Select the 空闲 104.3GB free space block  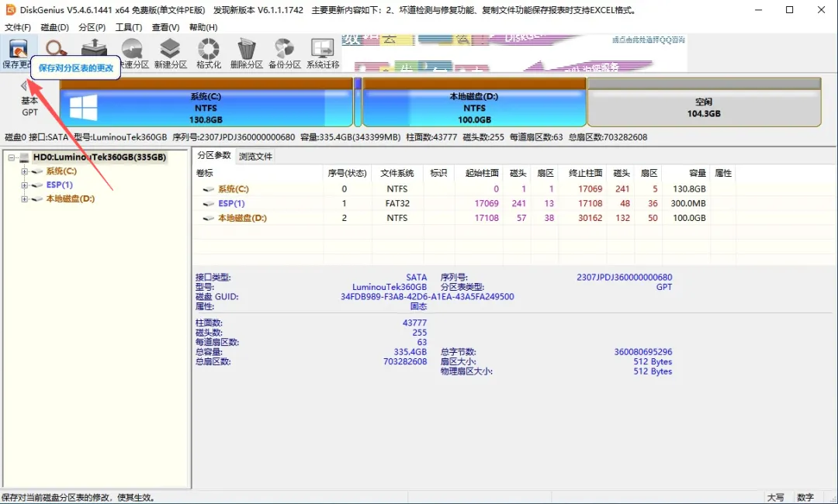click(x=704, y=102)
